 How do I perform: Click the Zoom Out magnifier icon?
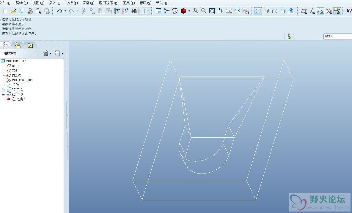pos(204,11)
